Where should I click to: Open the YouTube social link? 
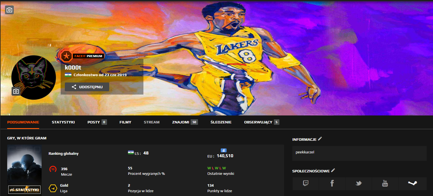(385, 183)
